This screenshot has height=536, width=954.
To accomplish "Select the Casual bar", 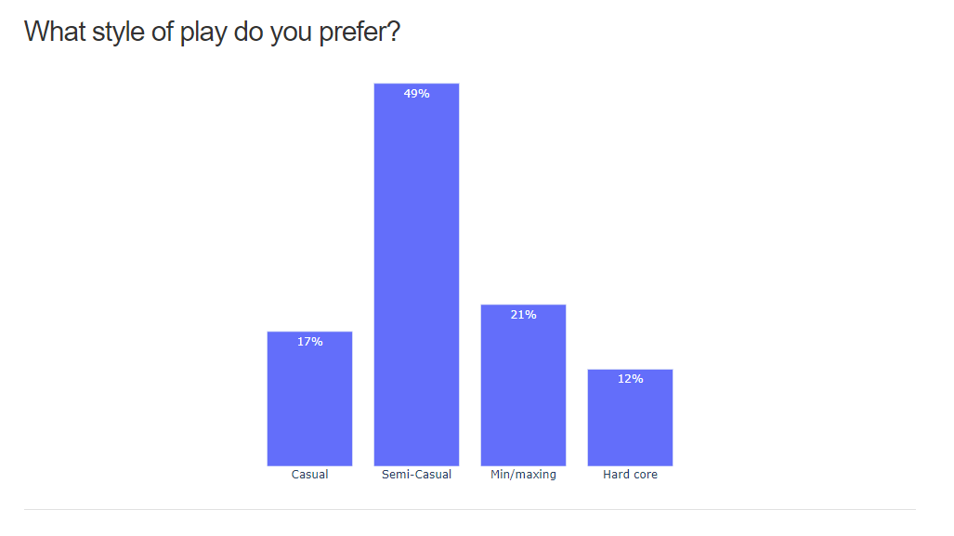I will tap(309, 399).
